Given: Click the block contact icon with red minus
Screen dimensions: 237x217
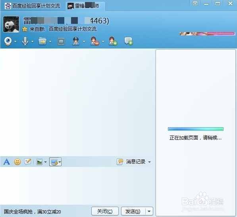Looking at the screenshot, I should click(x=94, y=41).
